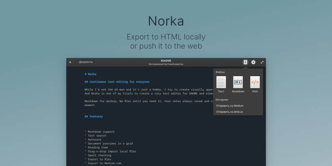The width and height of the screenshot is (332, 166).
Task: Click the 'Export to files' bullet line
Action: tap(98, 159)
